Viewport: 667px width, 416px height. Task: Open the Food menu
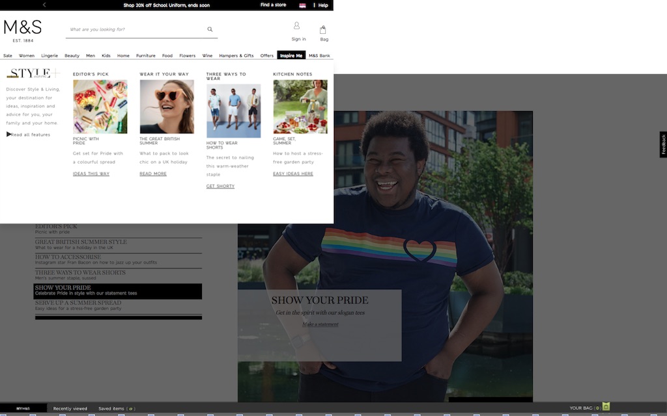pos(167,56)
